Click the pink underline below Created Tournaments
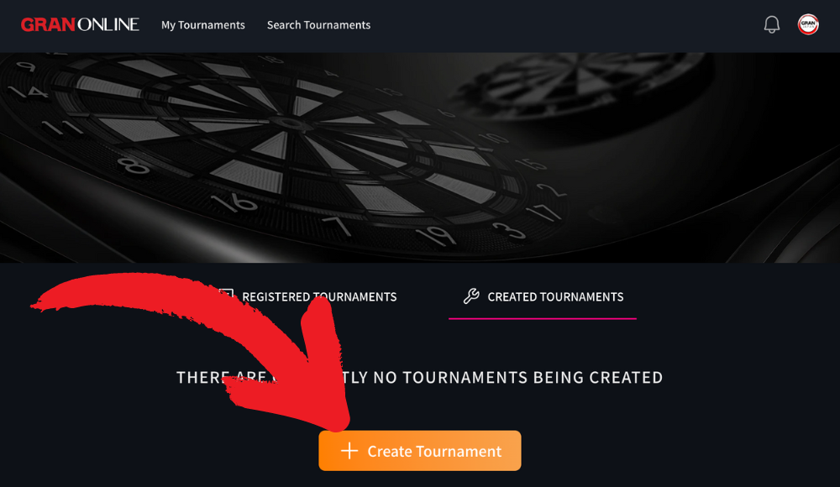 click(x=543, y=318)
